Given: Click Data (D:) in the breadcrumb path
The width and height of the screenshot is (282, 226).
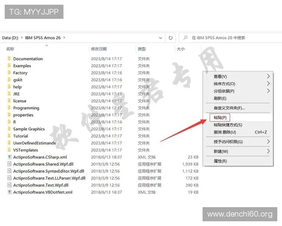Looking at the screenshot, I should tap(10, 38).
